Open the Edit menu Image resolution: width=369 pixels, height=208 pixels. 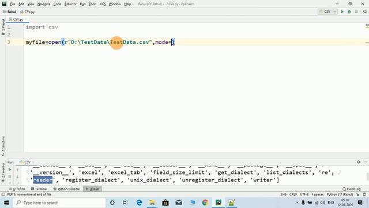point(21,4)
